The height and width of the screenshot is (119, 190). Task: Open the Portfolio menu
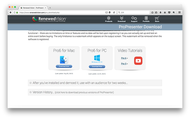(146, 19)
